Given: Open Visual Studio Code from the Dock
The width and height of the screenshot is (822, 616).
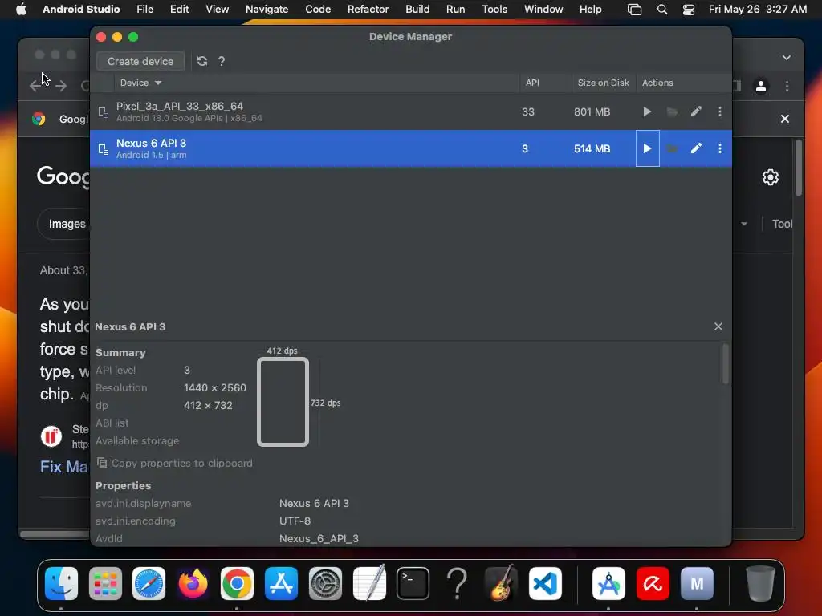Looking at the screenshot, I should (545, 583).
